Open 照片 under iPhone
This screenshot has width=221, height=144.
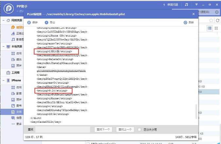(x=16, y=100)
